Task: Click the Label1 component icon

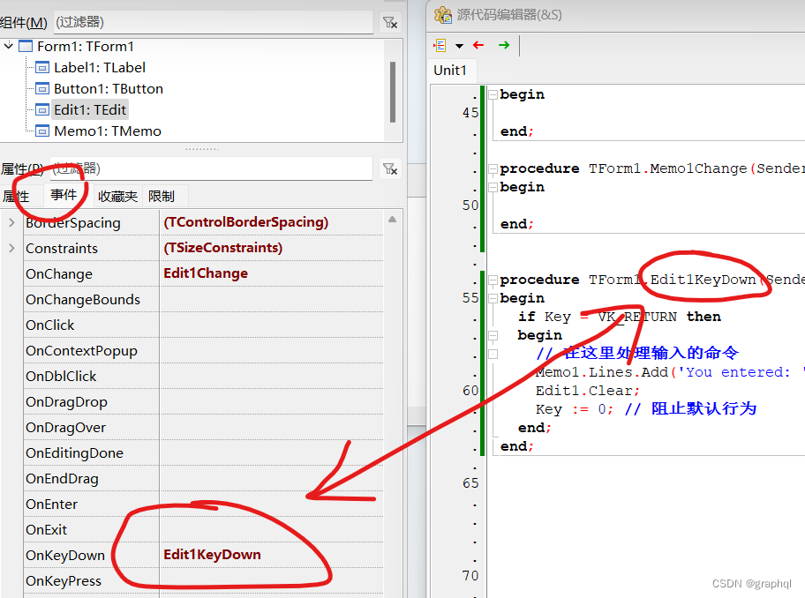Action: 42,67
